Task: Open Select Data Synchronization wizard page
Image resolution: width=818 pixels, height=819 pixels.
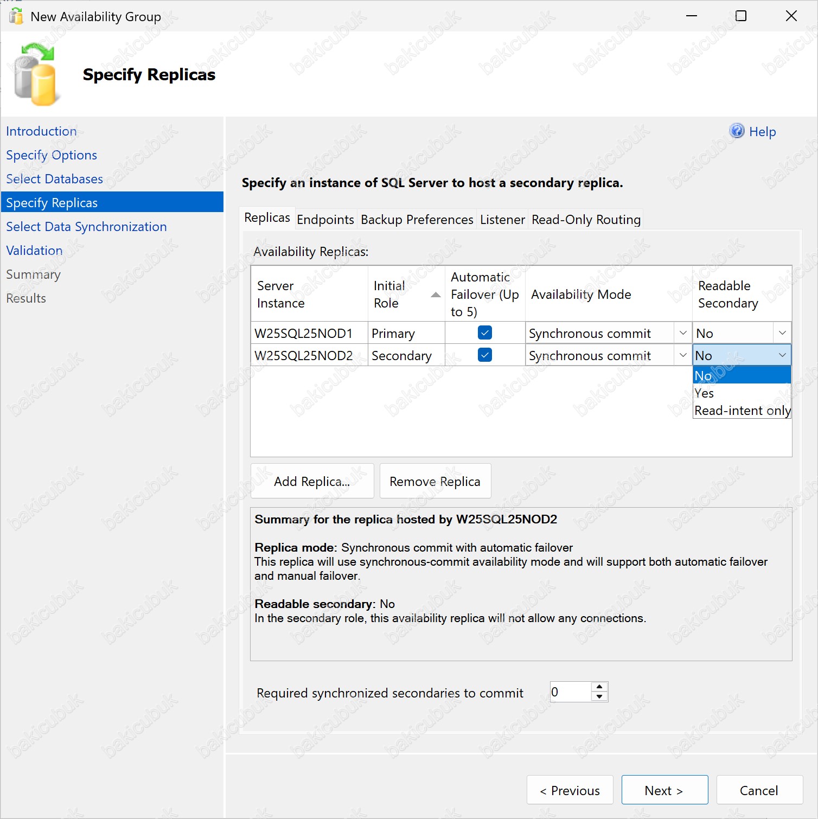Action: click(86, 227)
